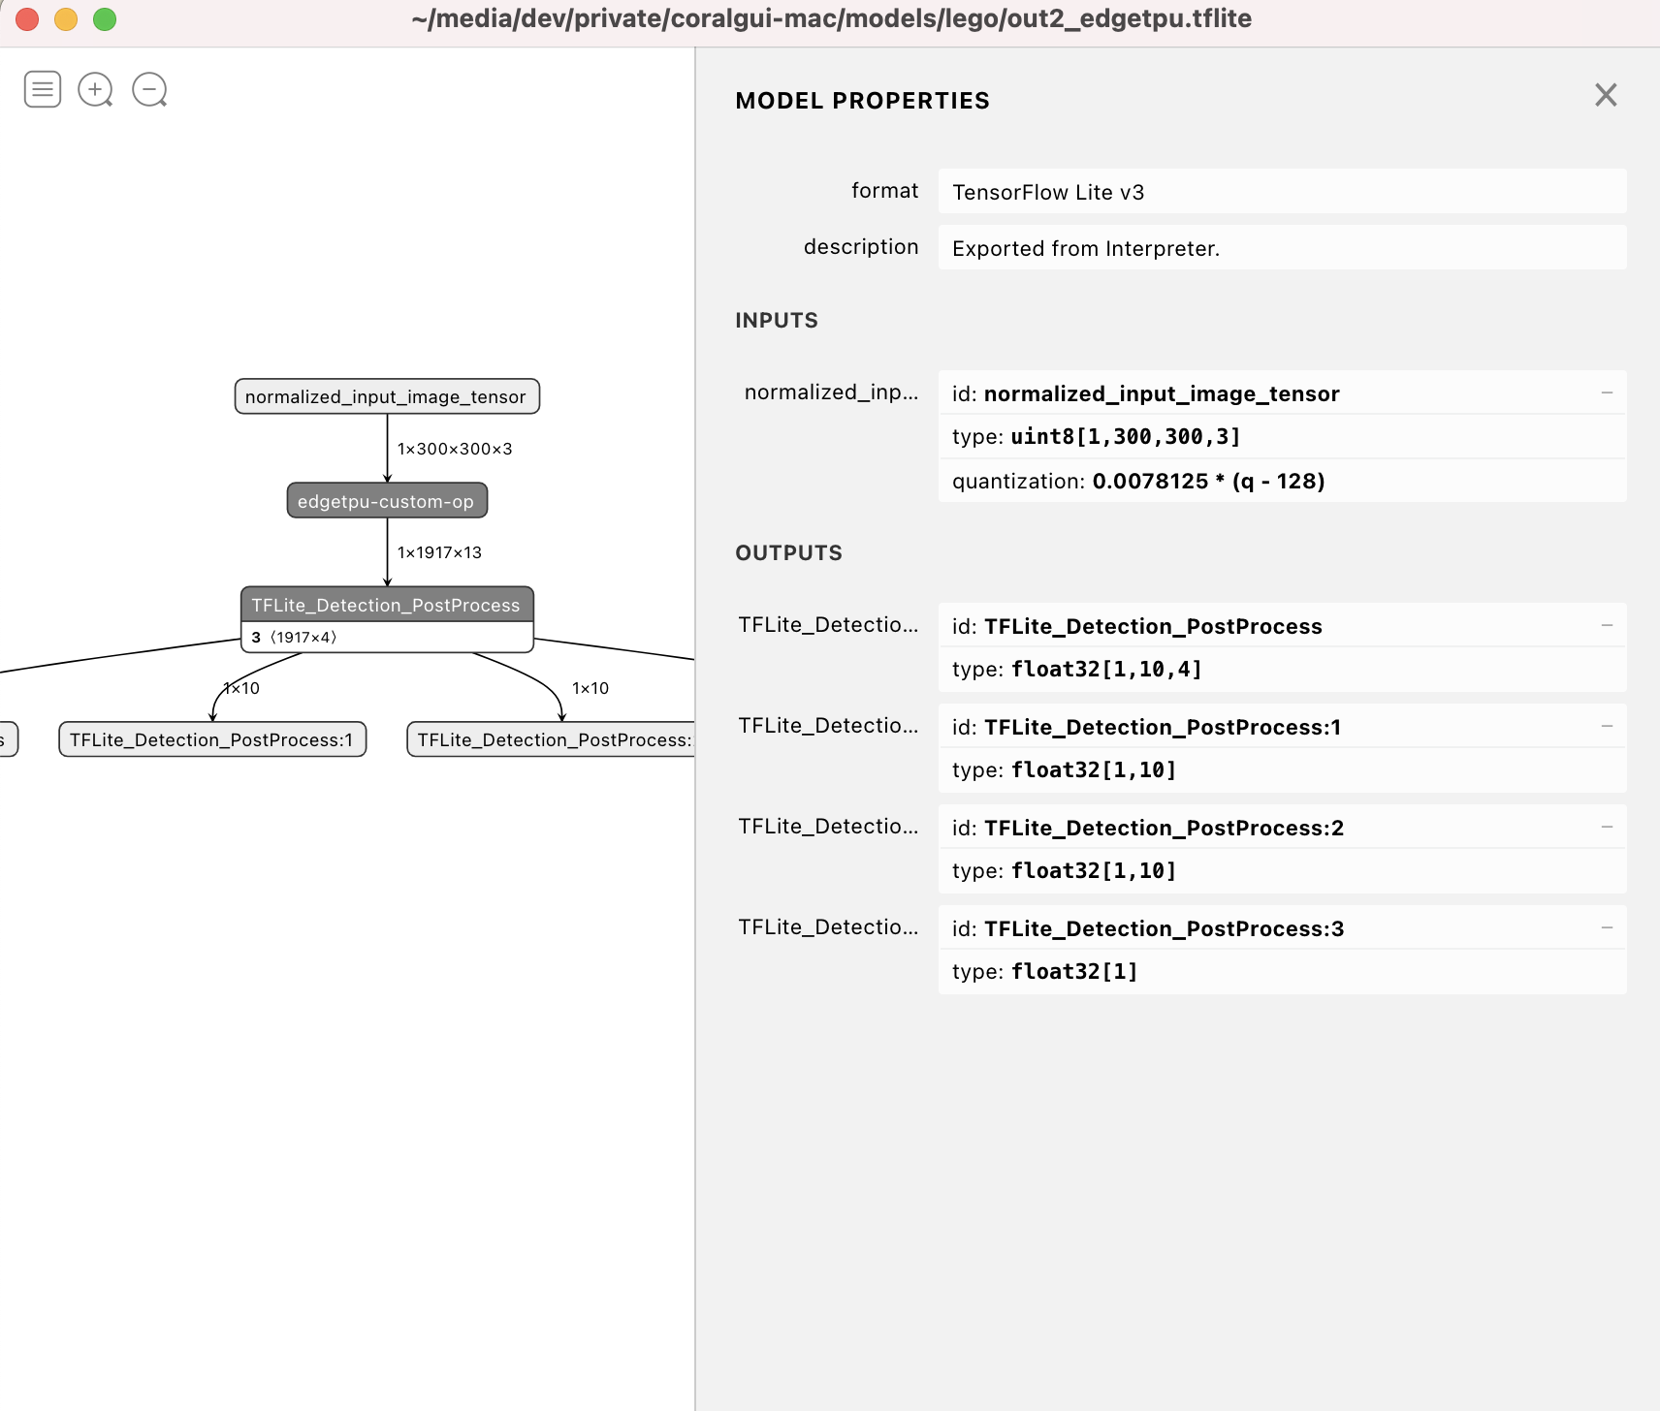Viewport: 1660px width, 1411px height.
Task: Click the red close window button
Action: click(27, 19)
